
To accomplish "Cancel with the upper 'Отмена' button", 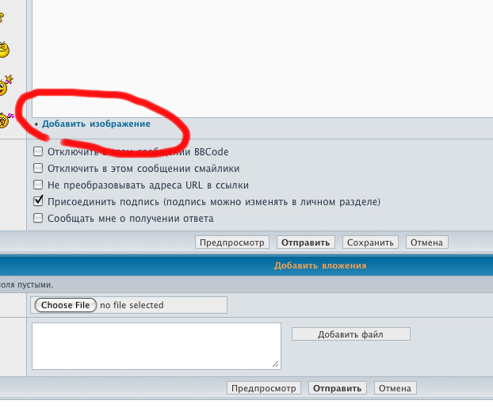I will tap(427, 242).
